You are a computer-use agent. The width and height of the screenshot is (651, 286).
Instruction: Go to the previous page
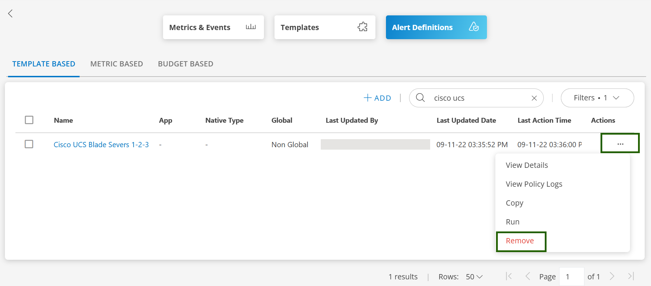point(528,277)
